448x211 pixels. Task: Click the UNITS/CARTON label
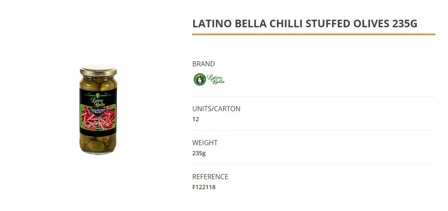point(216,109)
